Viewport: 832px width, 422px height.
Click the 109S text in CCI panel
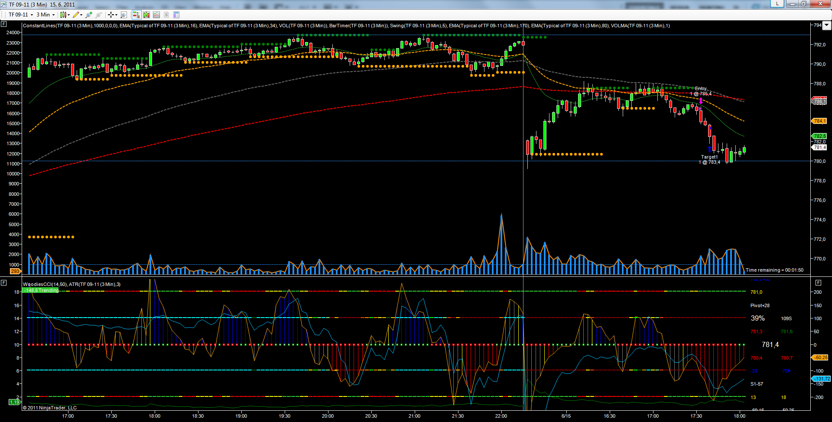pyautogui.click(x=786, y=318)
